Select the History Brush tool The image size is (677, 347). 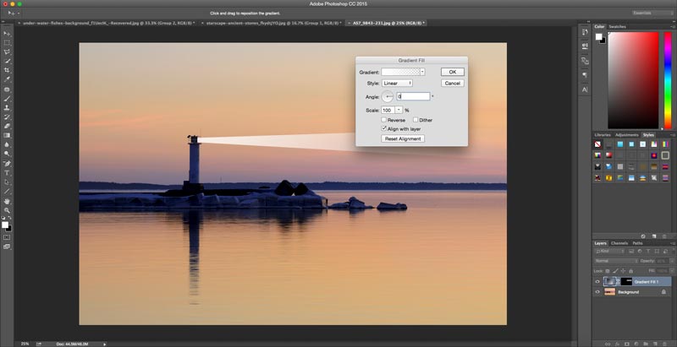coord(7,117)
